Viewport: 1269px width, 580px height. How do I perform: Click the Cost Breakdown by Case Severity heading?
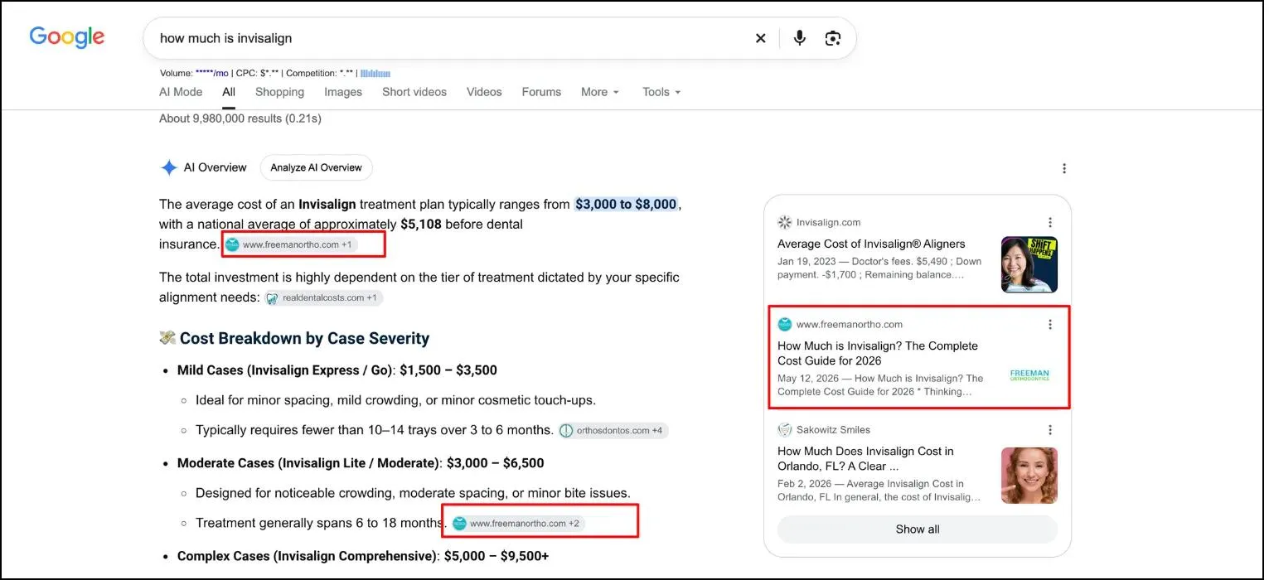[304, 338]
